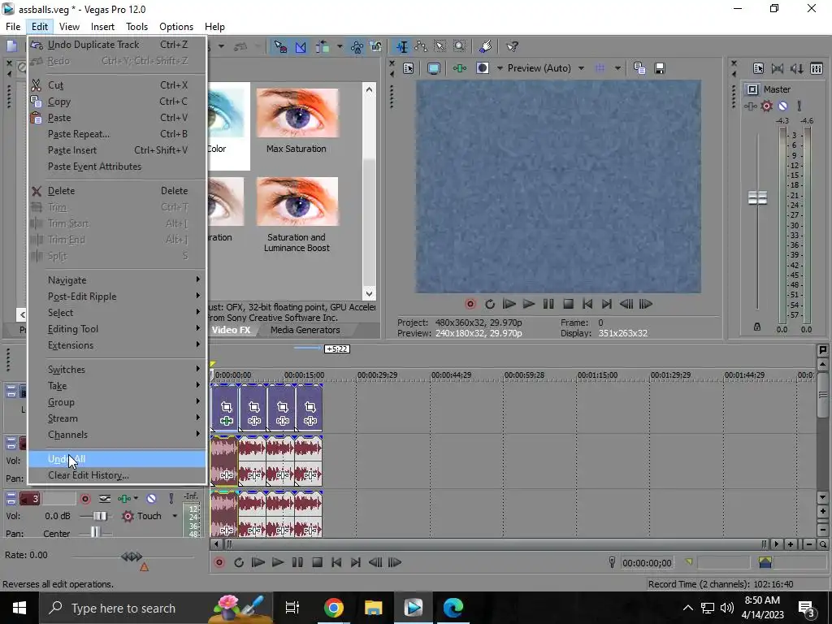The width and height of the screenshot is (832, 624).
Task: Choose Undo All in the Edit menu
Action: [117, 459]
